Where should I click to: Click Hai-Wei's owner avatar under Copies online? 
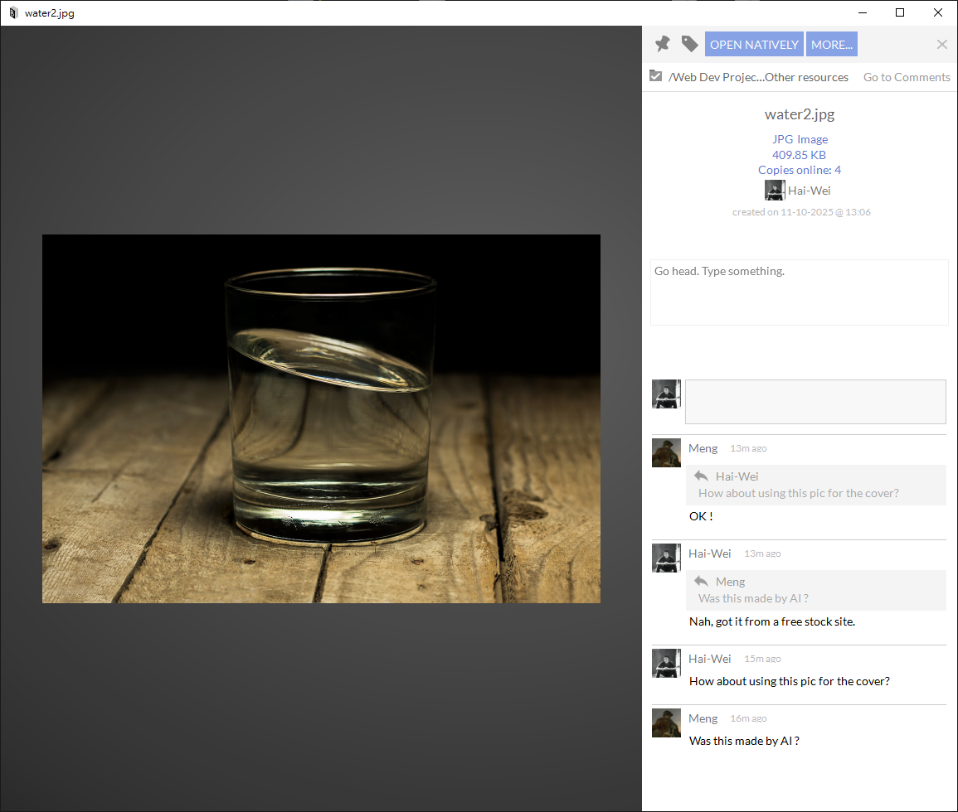point(774,191)
